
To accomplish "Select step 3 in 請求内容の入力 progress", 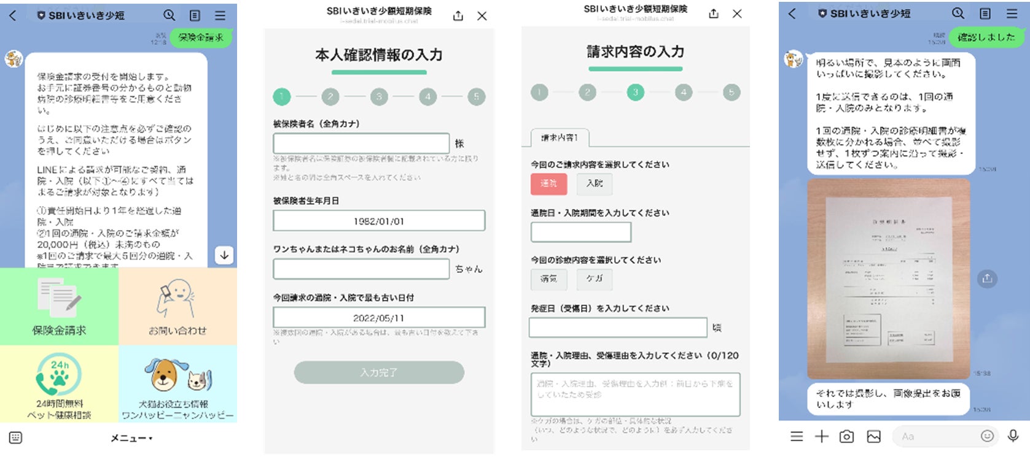I will [x=636, y=93].
